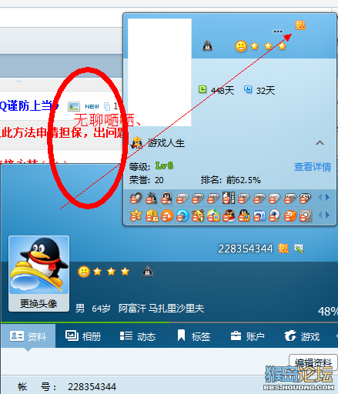338x394 pixels.
Task: Click the gray phone-screen service icon
Action: (167, 198)
